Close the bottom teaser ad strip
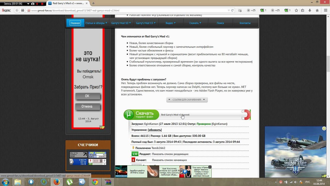 [x=210, y=167]
